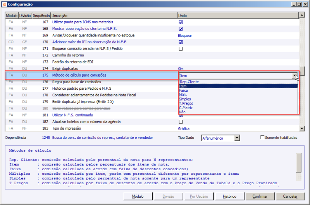Choose C.Matriz in the dropdown list

coord(238,108)
